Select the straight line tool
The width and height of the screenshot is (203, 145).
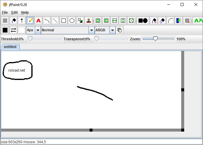coord(55,21)
